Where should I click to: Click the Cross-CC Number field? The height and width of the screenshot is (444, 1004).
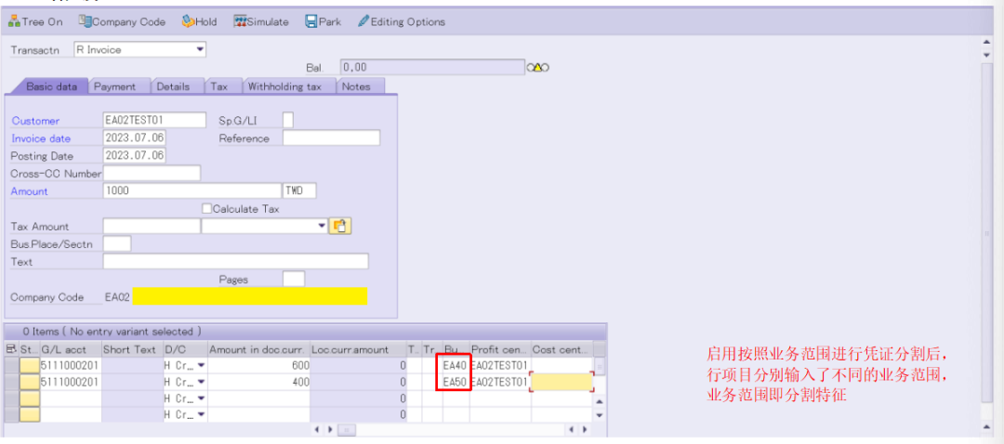tap(152, 174)
